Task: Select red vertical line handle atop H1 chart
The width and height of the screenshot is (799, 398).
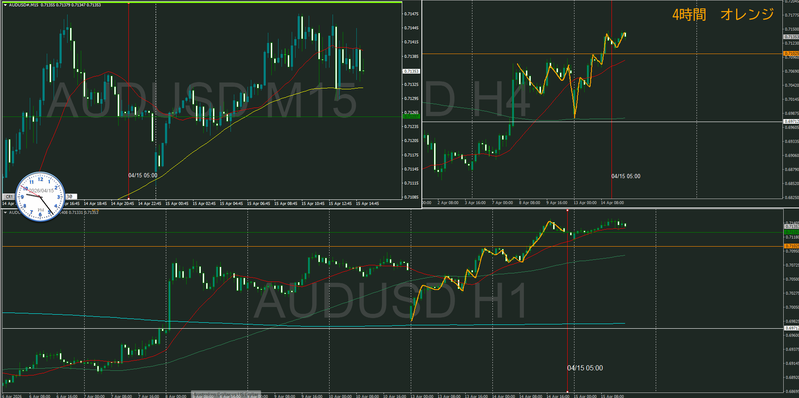Action: coord(567,210)
